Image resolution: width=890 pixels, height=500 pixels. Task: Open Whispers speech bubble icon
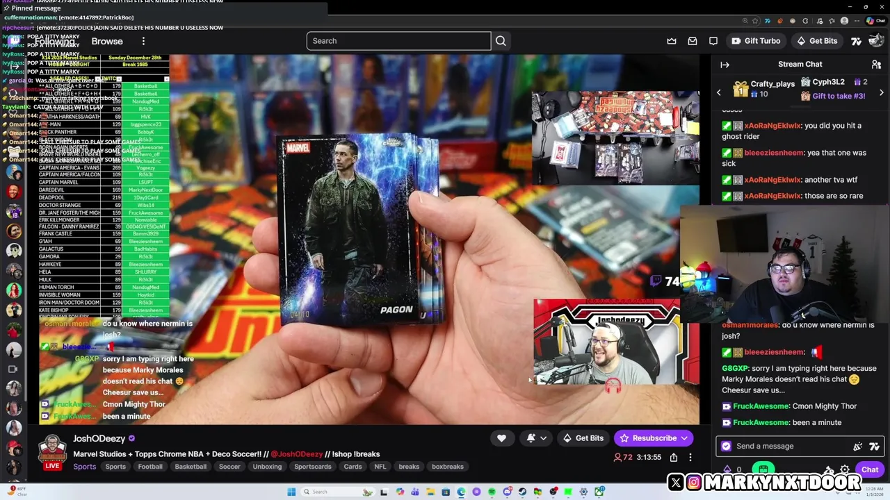(713, 41)
